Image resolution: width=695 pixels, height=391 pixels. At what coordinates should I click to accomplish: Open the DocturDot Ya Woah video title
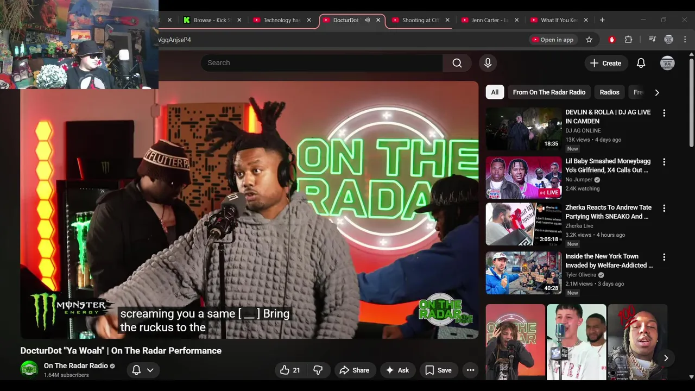click(121, 351)
